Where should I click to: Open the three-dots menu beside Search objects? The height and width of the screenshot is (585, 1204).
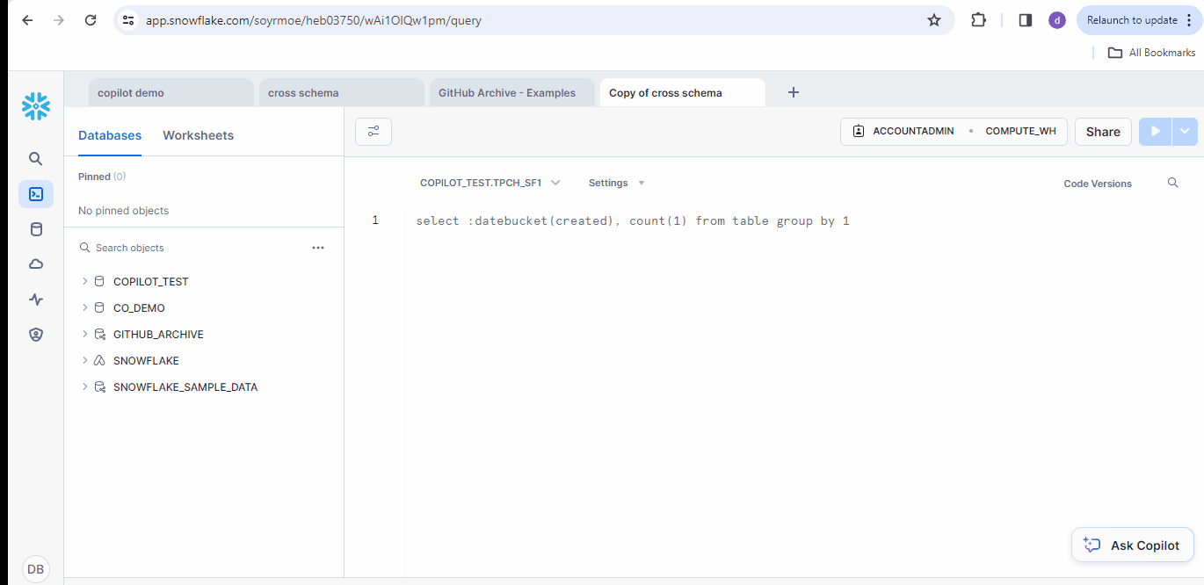point(318,248)
